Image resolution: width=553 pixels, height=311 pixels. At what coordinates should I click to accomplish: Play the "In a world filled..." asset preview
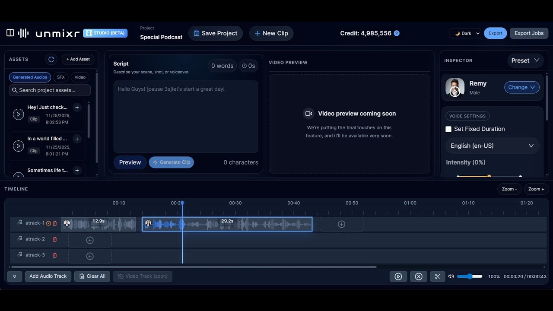pyautogui.click(x=18, y=146)
